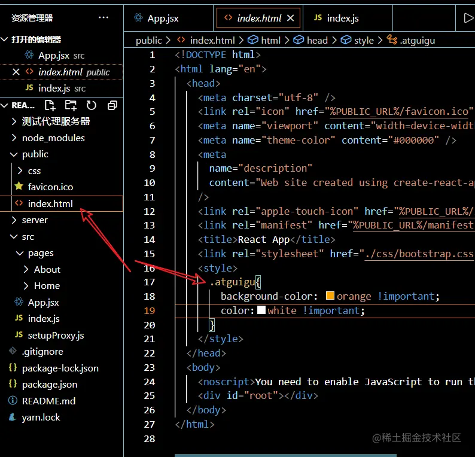Close index.html in the open editors list

tap(16, 72)
